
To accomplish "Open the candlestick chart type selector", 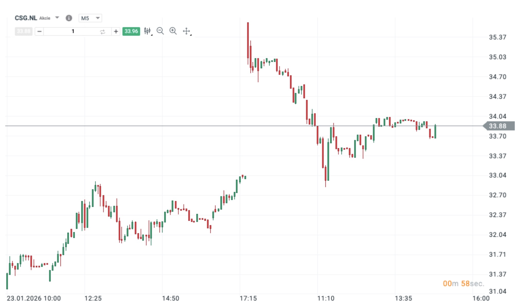I will click(148, 31).
